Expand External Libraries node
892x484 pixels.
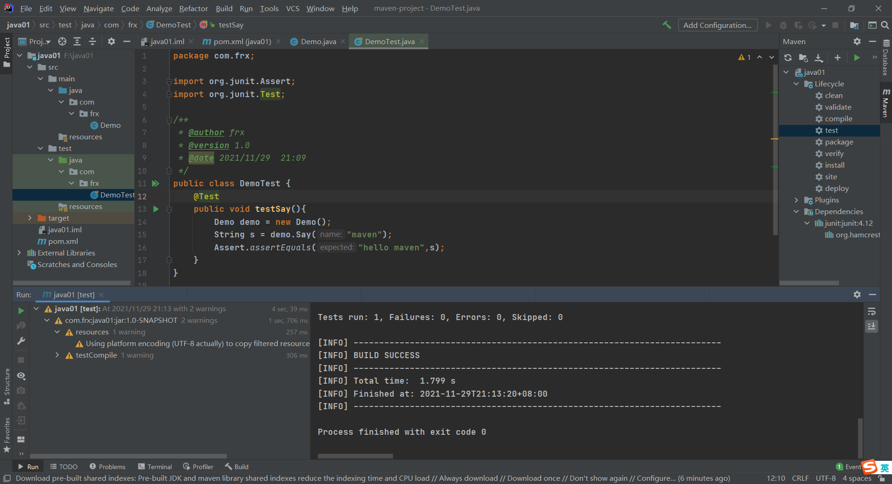(x=19, y=253)
